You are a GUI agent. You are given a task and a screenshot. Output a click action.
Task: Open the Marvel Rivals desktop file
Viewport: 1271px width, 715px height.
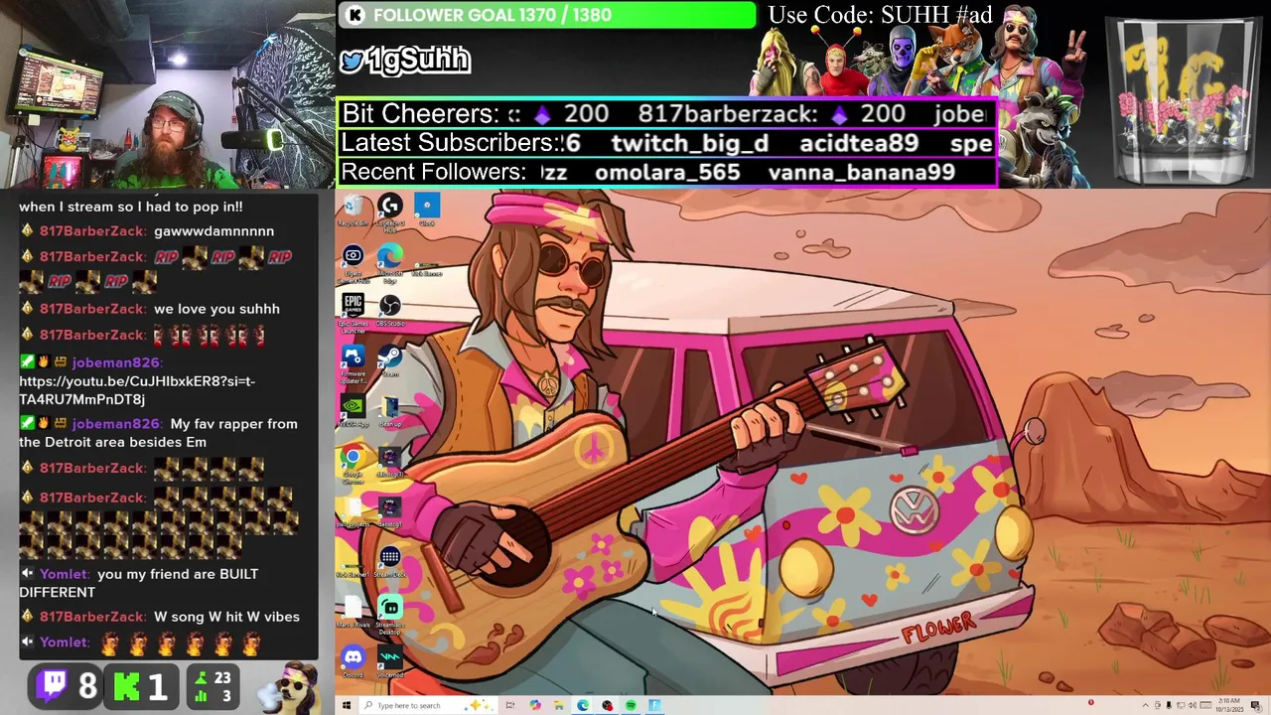(353, 612)
